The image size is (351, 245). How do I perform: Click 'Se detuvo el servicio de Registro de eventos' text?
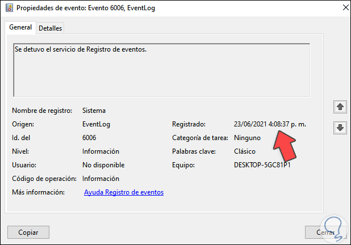tap(81, 49)
